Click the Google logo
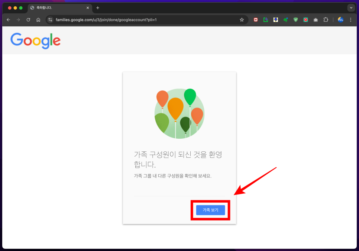Screen dimensions: 359x251 tap(35, 41)
